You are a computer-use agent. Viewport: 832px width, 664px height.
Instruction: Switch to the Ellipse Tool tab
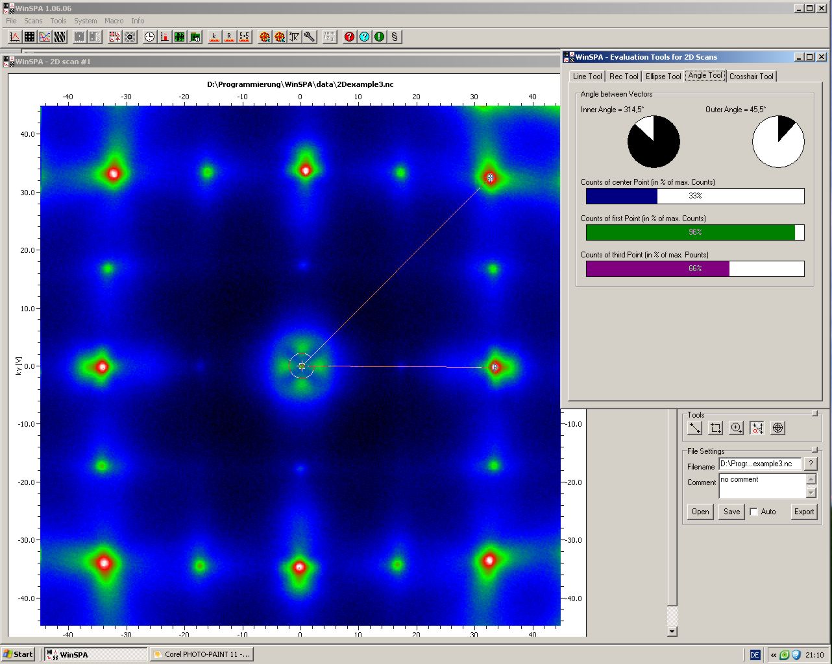pos(663,77)
